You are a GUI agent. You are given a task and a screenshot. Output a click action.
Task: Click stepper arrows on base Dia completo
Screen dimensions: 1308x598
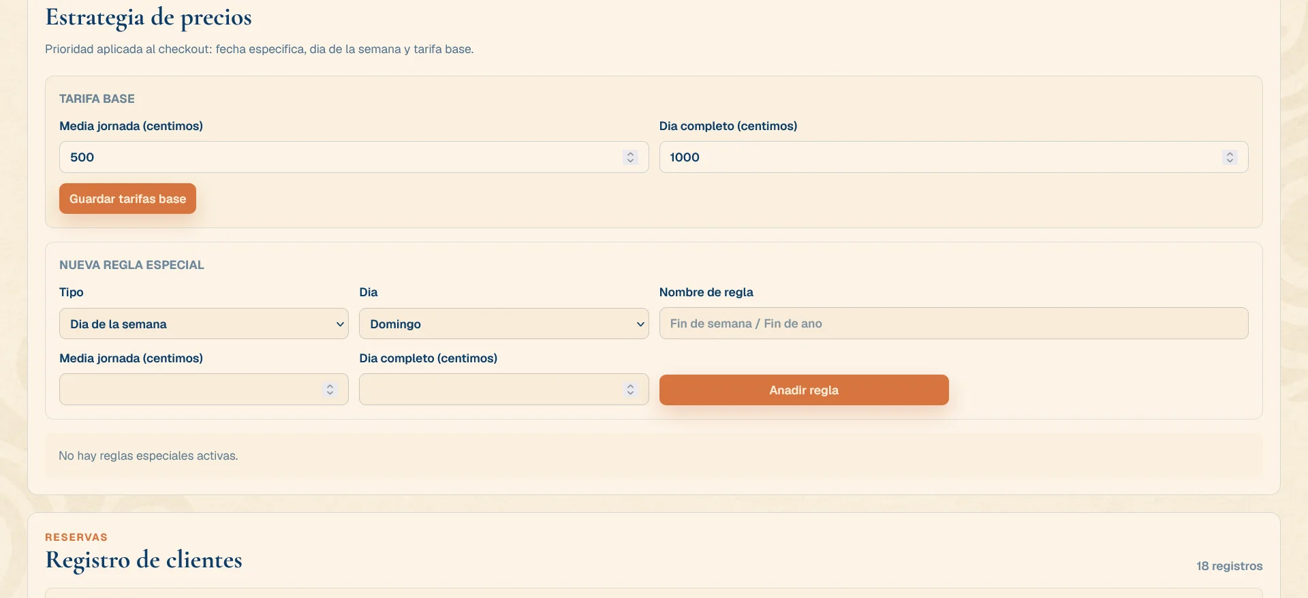pos(1230,157)
